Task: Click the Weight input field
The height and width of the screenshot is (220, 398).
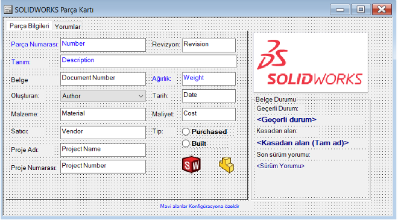Action: [209, 79]
